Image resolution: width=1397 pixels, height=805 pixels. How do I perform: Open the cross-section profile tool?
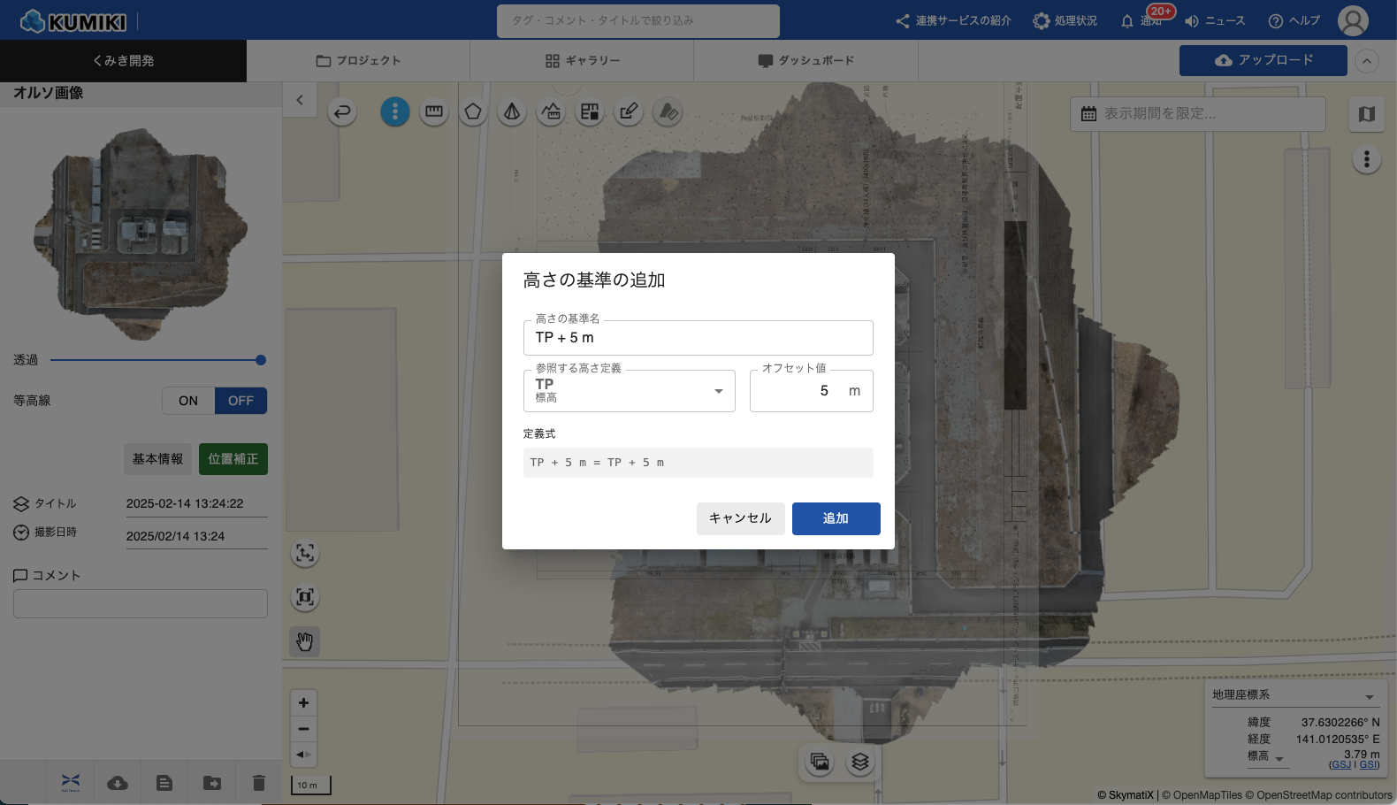pos(551,111)
